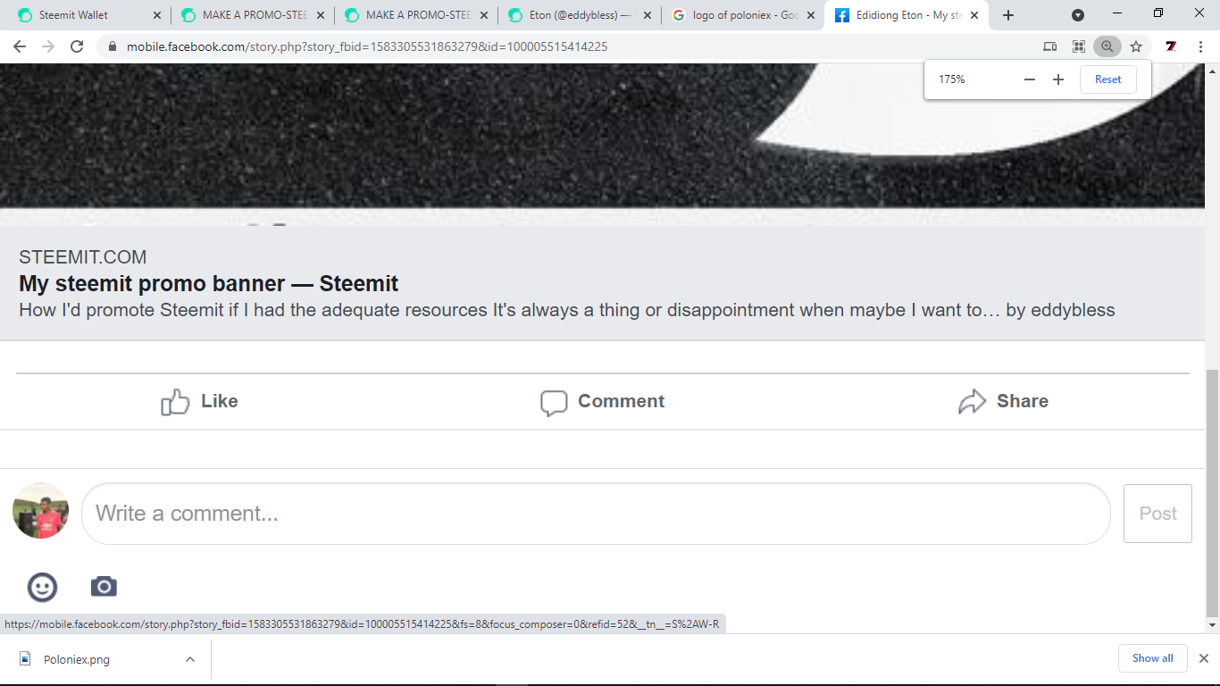Switch to the Steemit Wallet tab

[88, 15]
